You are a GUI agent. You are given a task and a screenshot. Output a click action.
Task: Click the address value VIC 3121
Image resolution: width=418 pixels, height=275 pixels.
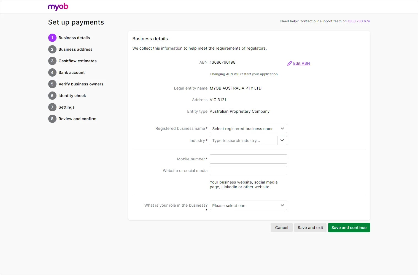[218, 100]
